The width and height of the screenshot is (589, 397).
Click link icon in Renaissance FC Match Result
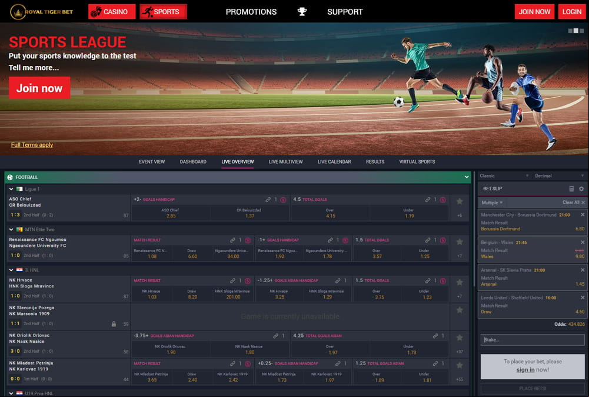tap(232, 240)
